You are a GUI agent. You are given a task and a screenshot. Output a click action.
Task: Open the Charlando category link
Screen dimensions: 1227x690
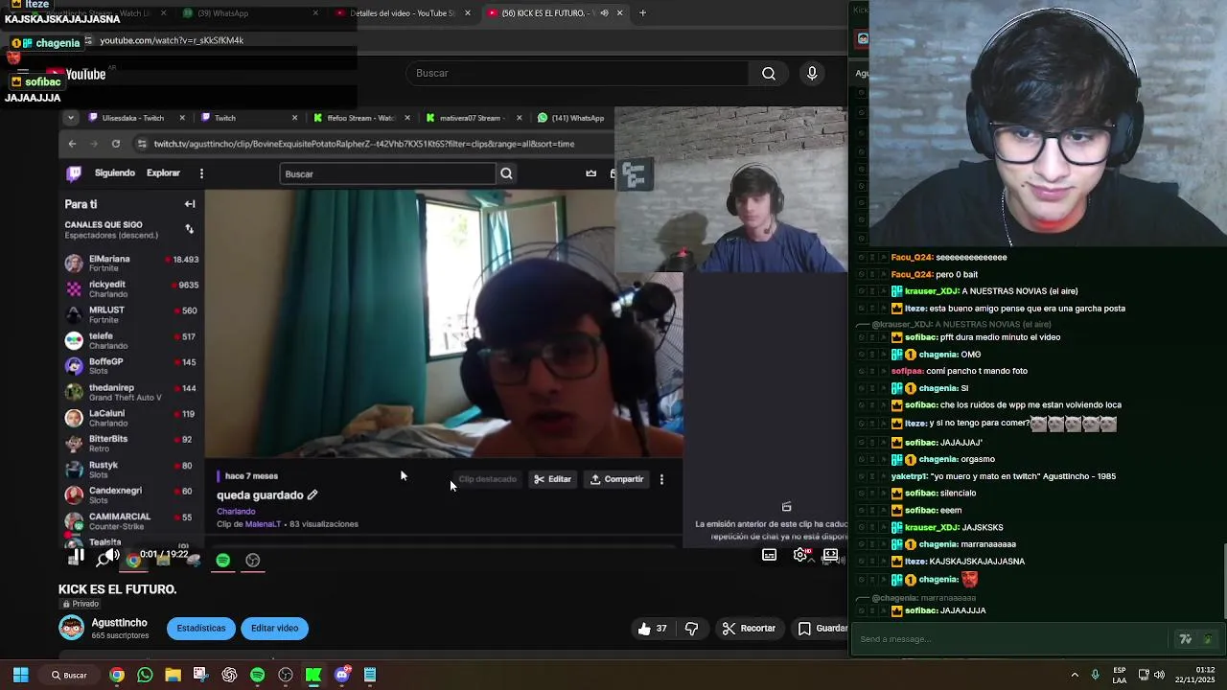tap(236, 512)
